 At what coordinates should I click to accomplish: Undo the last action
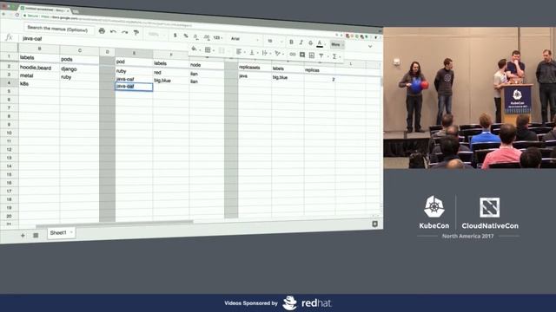[x=113, y=32]
